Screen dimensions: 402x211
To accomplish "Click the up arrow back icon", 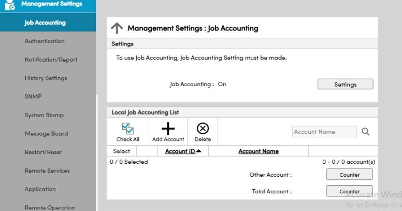I will click(x=117, y=28).
